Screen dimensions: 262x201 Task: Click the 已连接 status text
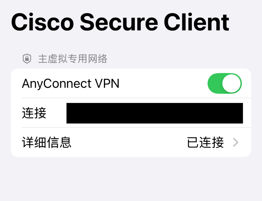click(x=205, y=143)
